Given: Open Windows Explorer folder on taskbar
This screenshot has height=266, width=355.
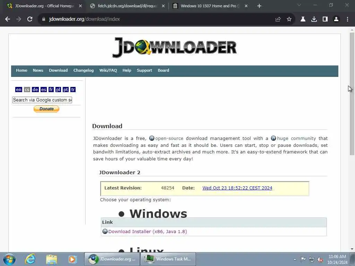Looking at the screenshot, I should [52, 259].
